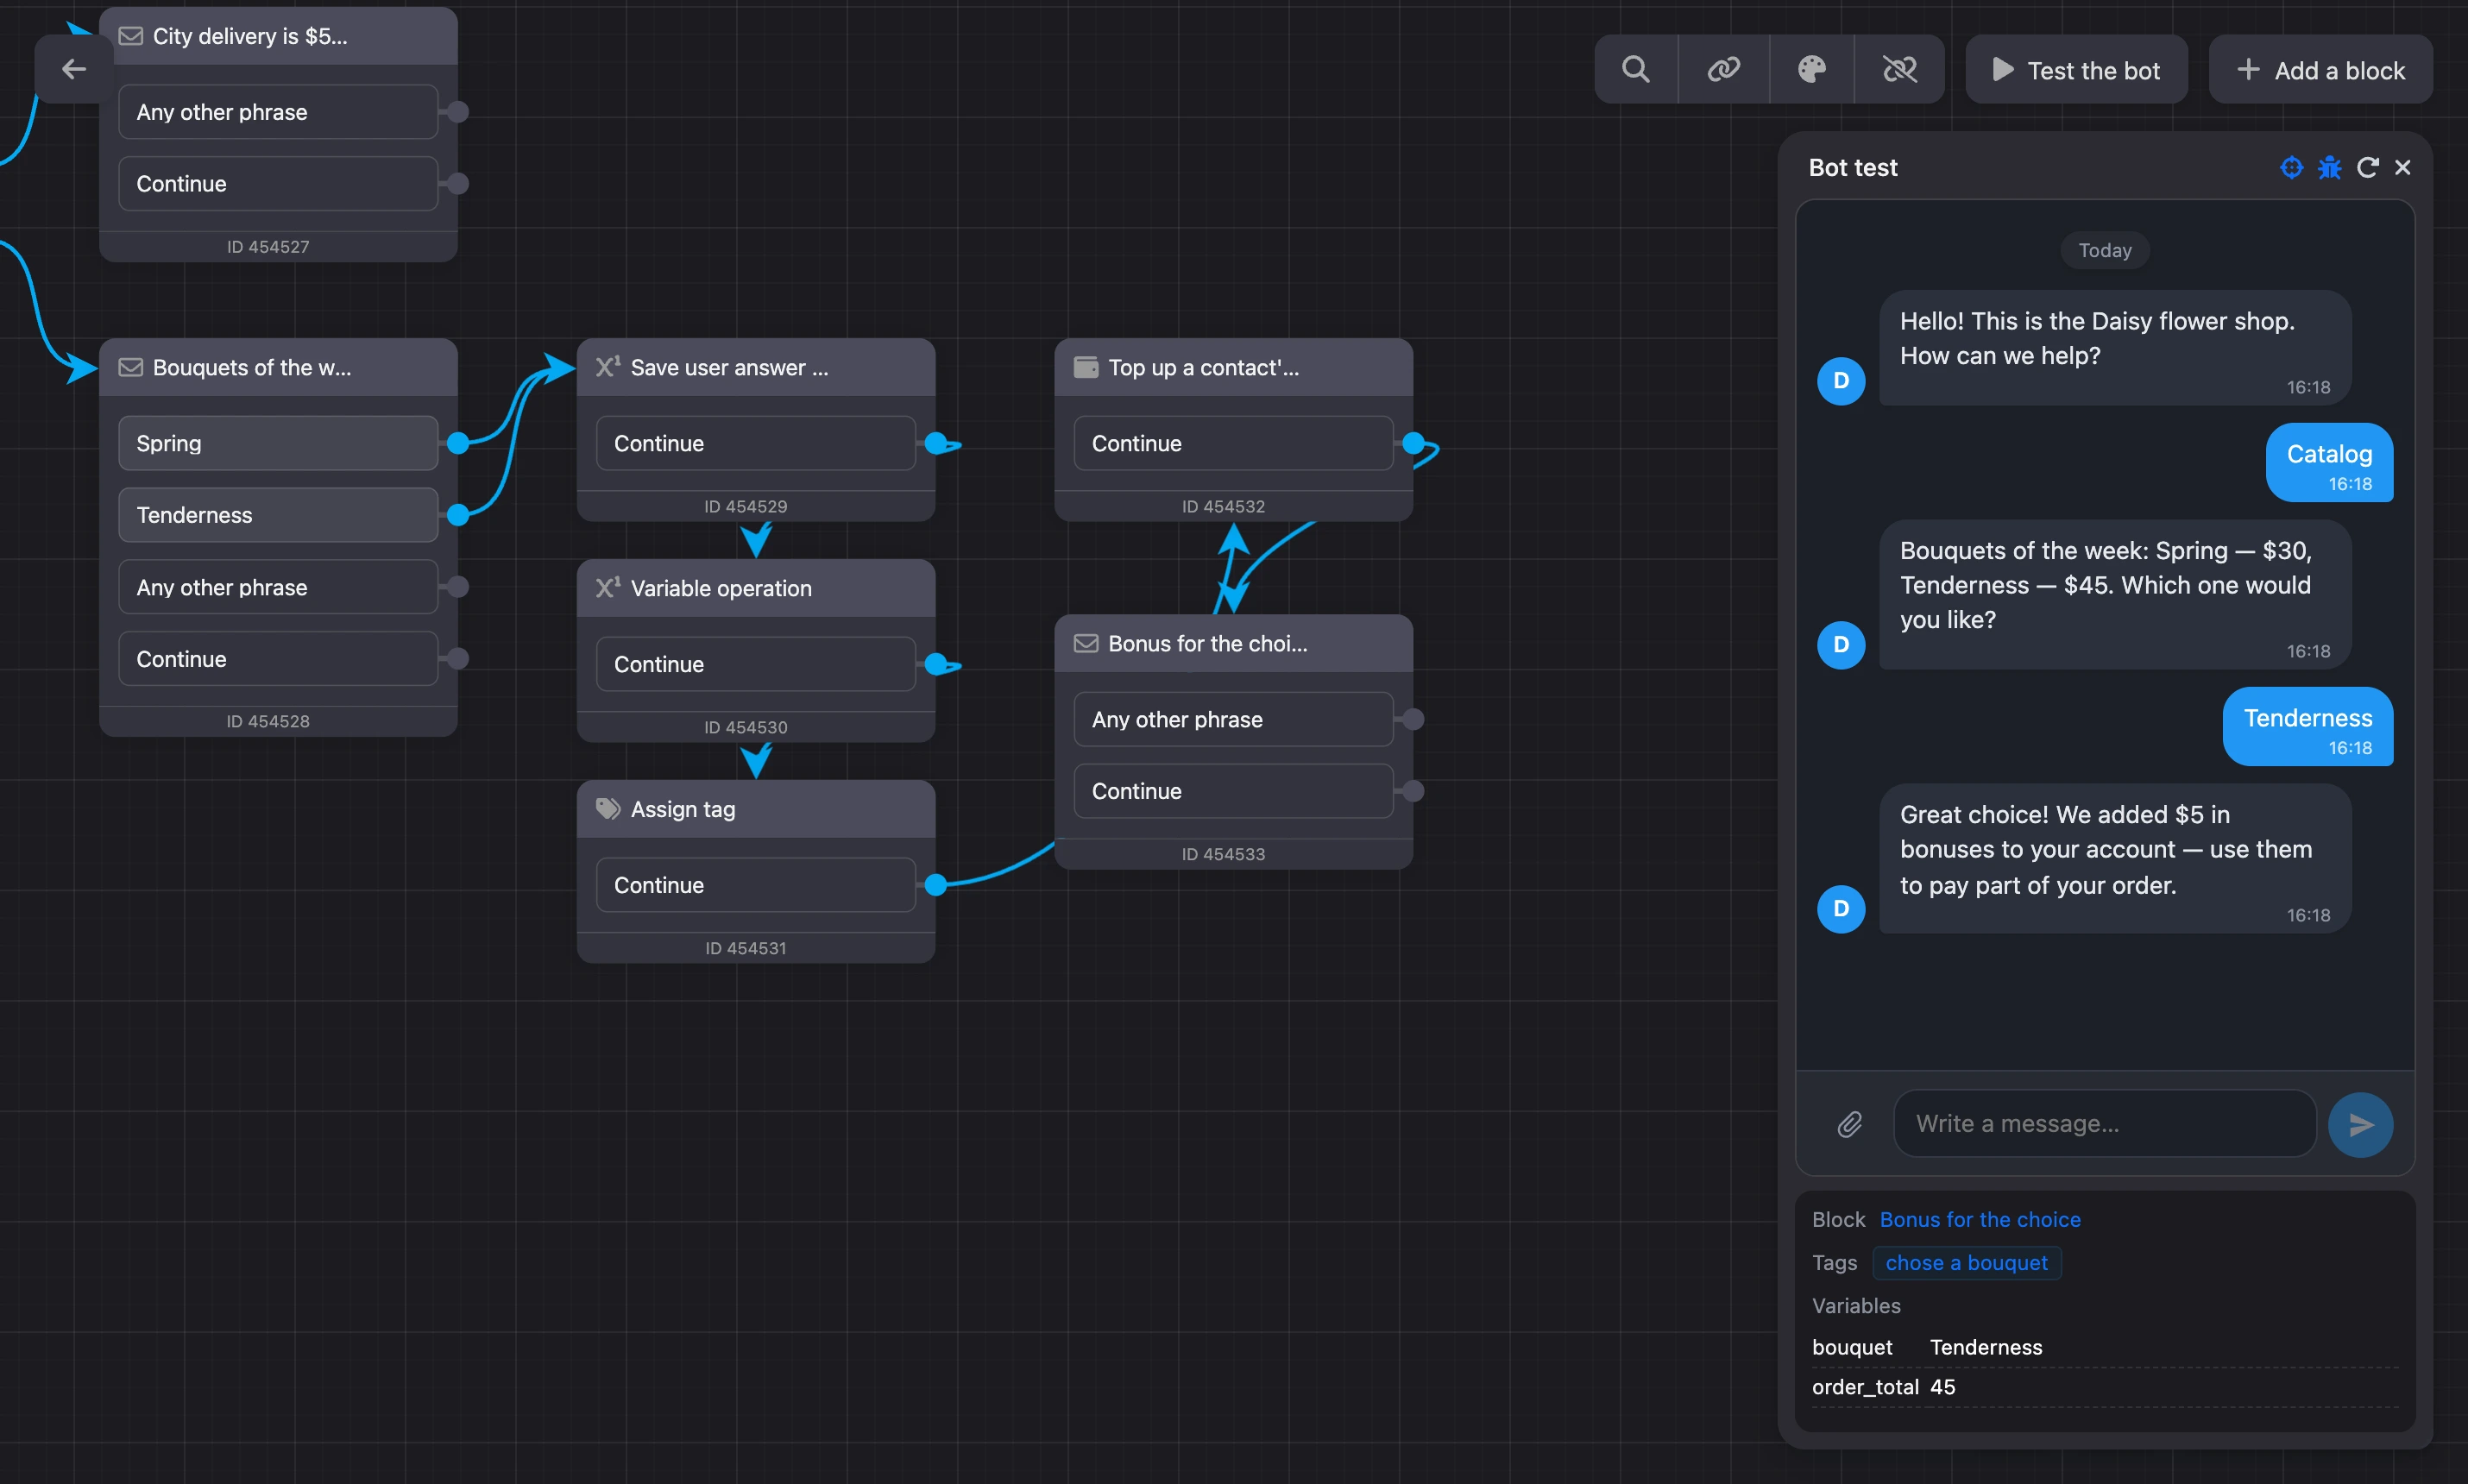Viewport: 2468px width, 1484px height.
Task: Select the Assign tag block header
Action: coord(756,809)
